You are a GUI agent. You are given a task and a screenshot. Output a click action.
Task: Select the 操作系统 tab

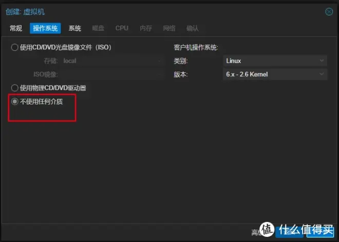point(45,28)
